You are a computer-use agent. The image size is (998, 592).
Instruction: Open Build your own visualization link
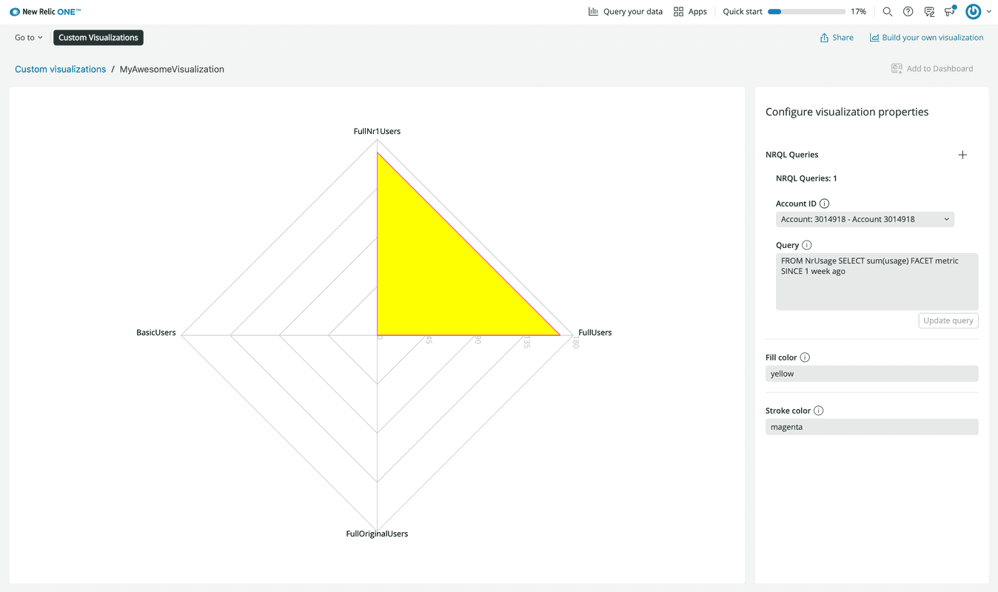coord(926,37)
